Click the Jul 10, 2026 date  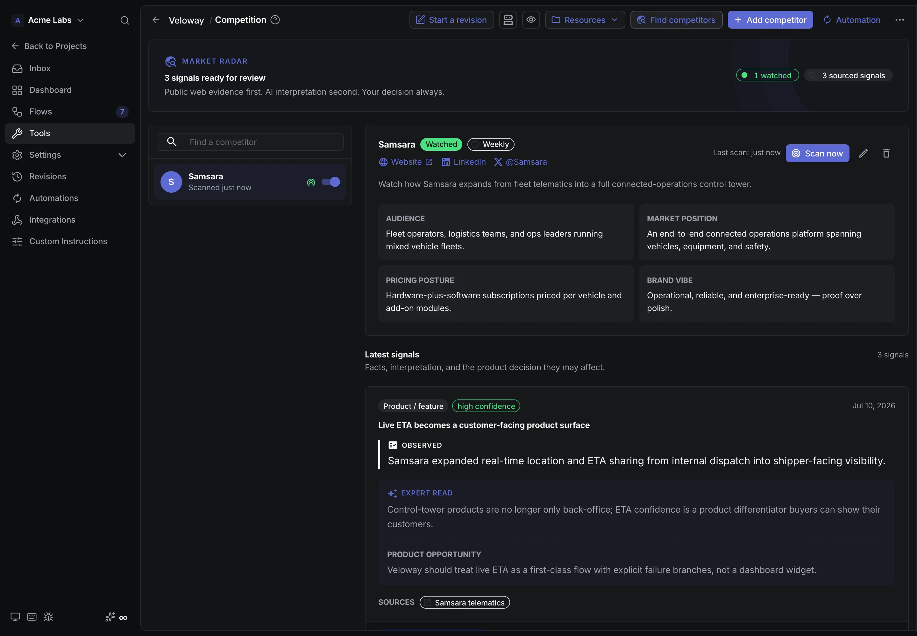coord(873,406)
